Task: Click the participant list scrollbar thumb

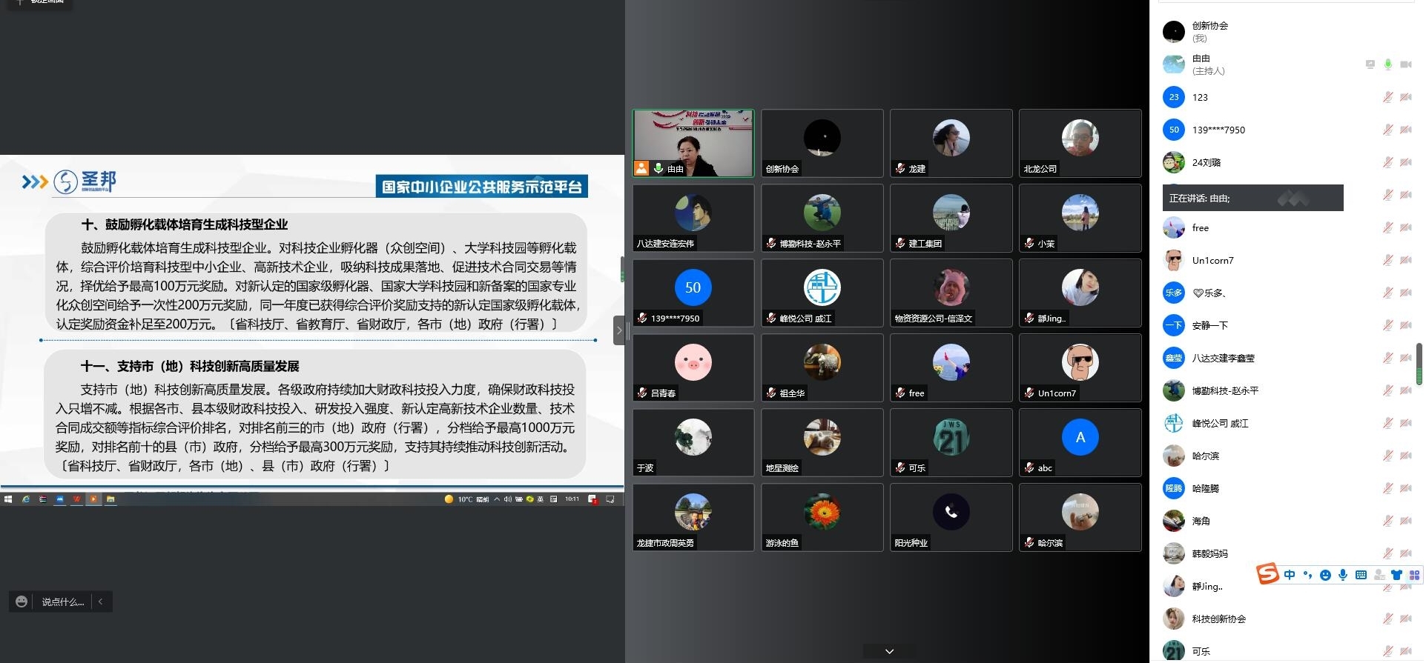Action: point(1419,364)
